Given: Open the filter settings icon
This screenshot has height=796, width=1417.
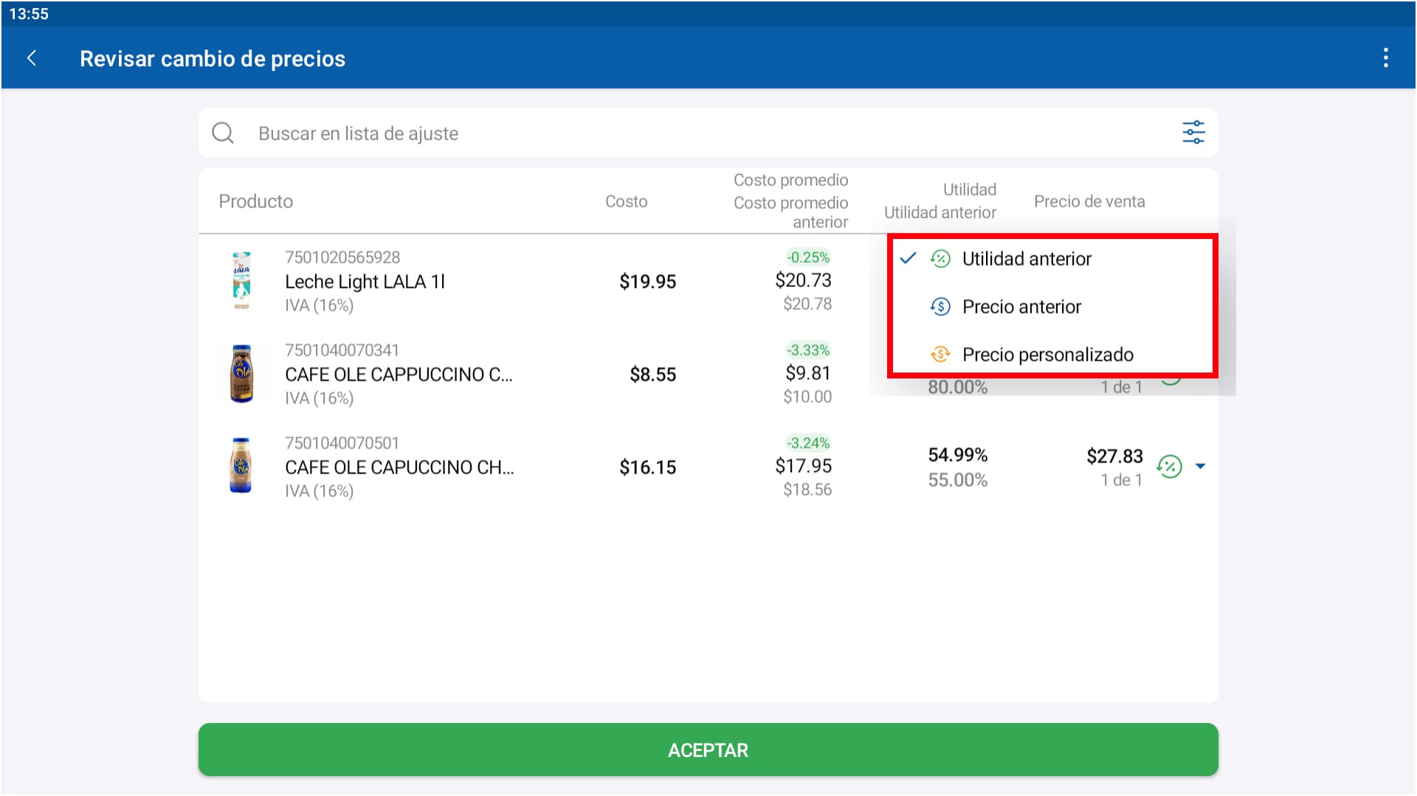Looking at the screenshot, I should click(1193, 133).
